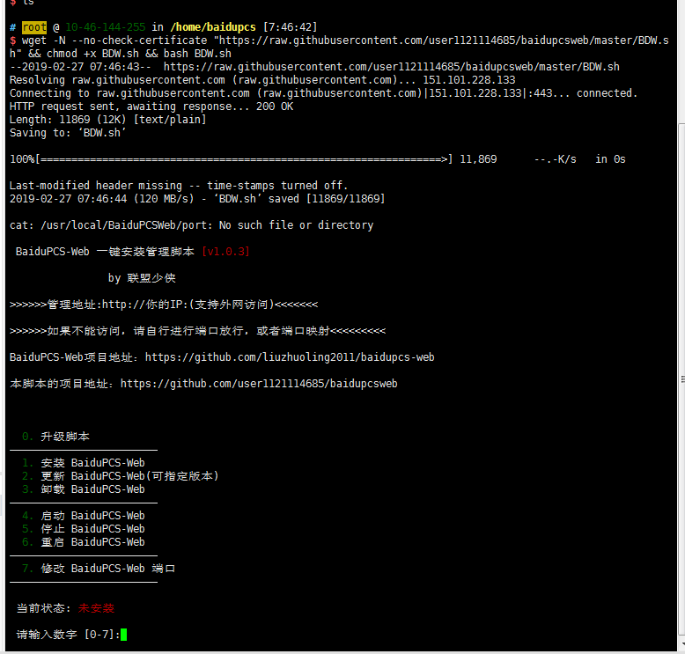The width and height of the screenshot is (685, 654).
Task: Click the timestamp [7:46:42] in prompt
Action: (x=290, y=27)
